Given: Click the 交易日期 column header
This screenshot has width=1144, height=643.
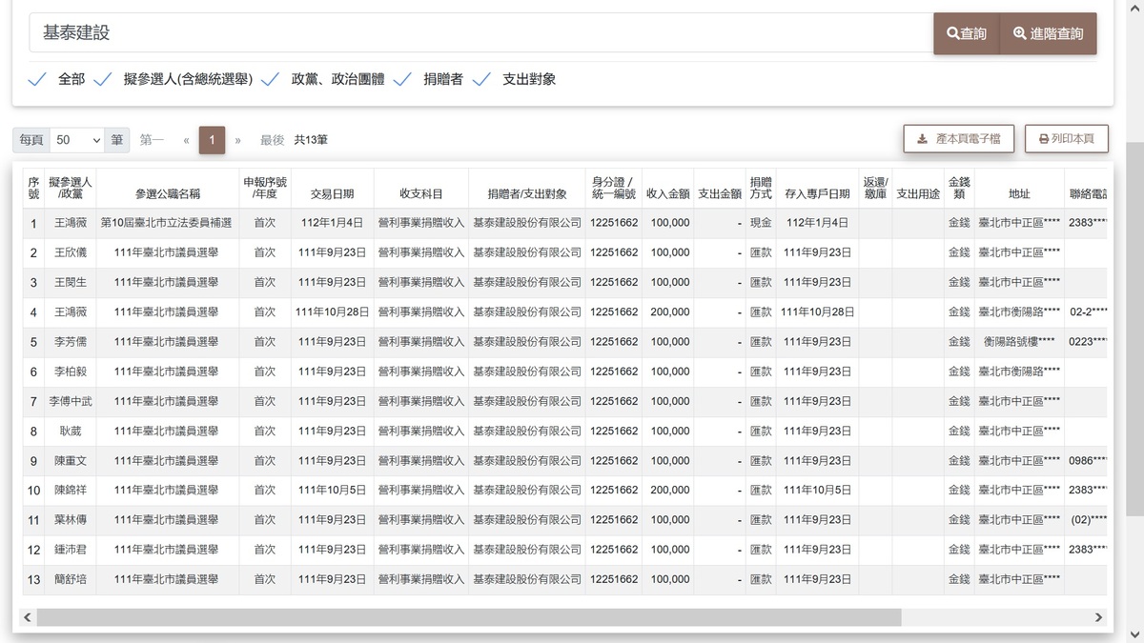Looking at the screenshot, I should tap(333, 188).
